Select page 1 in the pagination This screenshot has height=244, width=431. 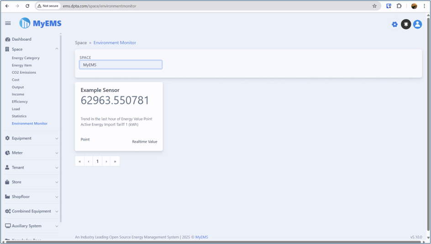[97, 161]
